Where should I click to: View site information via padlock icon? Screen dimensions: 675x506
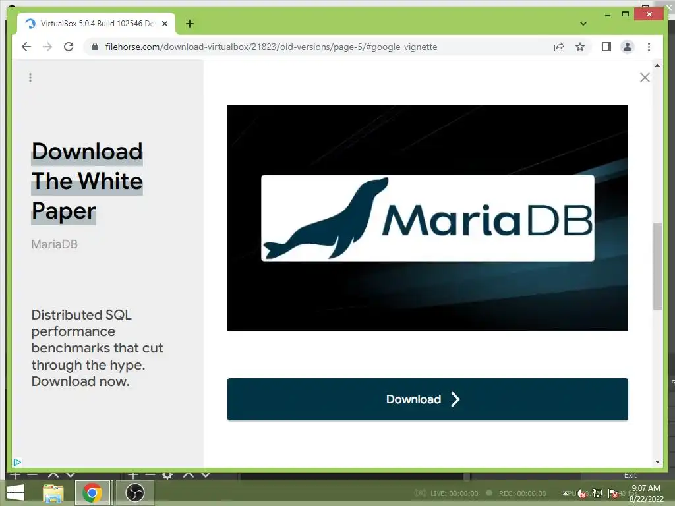point(95,47)
